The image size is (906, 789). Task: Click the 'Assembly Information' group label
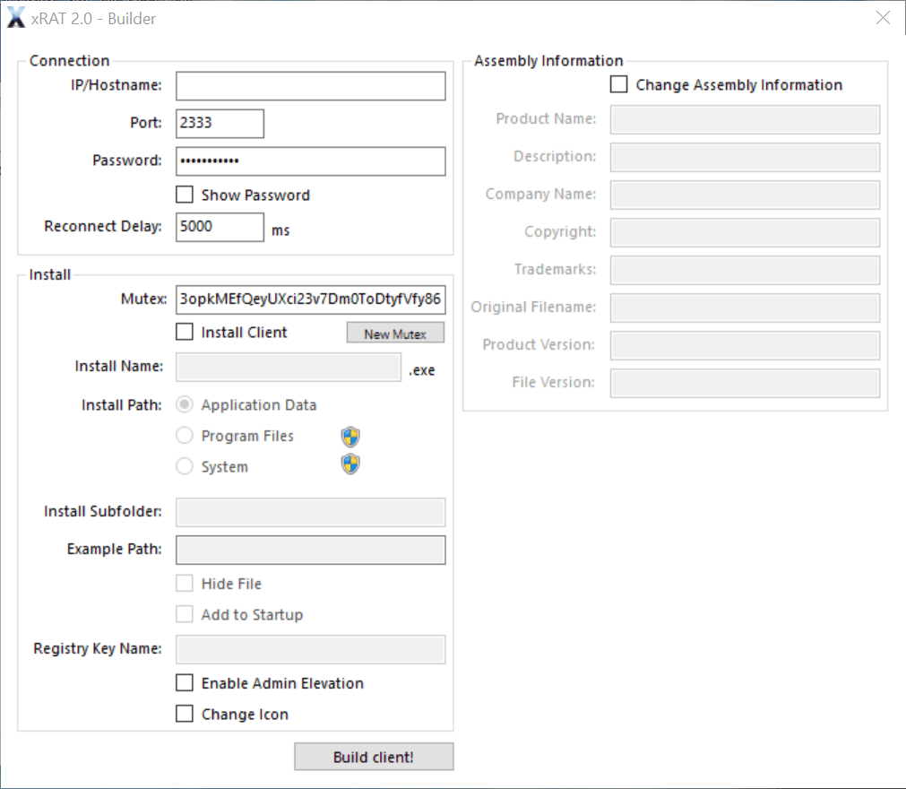548,61
